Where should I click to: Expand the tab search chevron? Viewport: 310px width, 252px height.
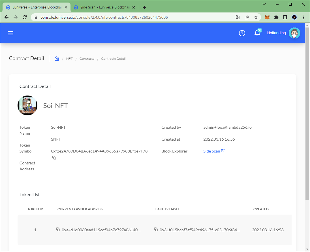(x=264, y=4)
